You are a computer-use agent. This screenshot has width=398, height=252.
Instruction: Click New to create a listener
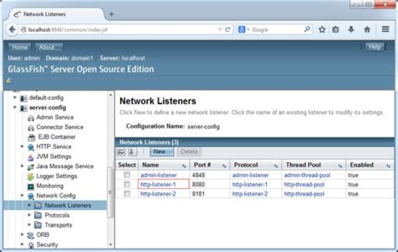click(x=161, y=152)
